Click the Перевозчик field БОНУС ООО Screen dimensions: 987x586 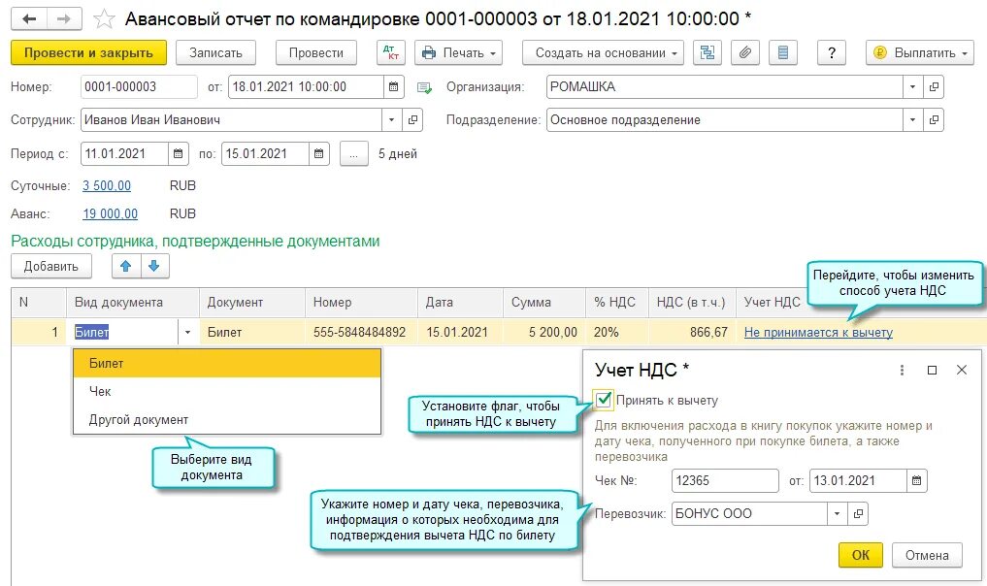click(x=749, y=513)
